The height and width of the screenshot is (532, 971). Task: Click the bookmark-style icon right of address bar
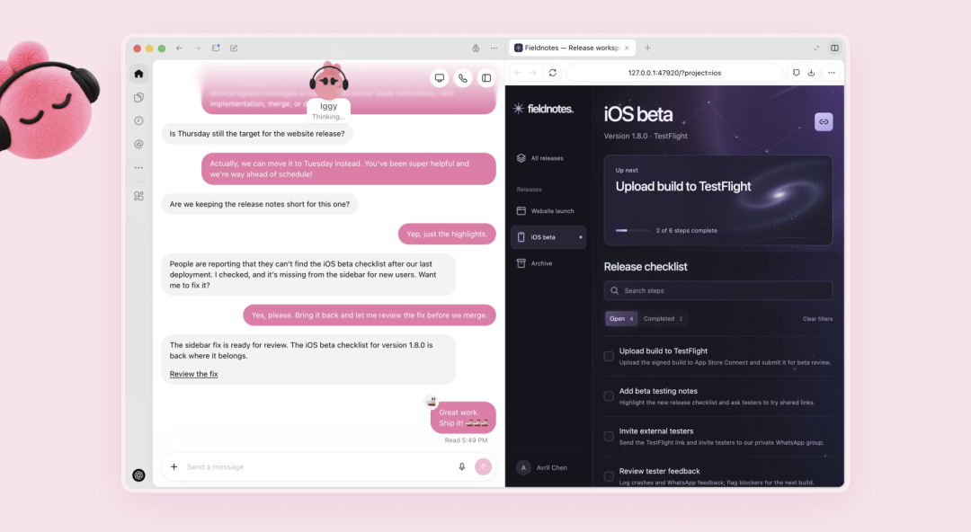[796, 73]
